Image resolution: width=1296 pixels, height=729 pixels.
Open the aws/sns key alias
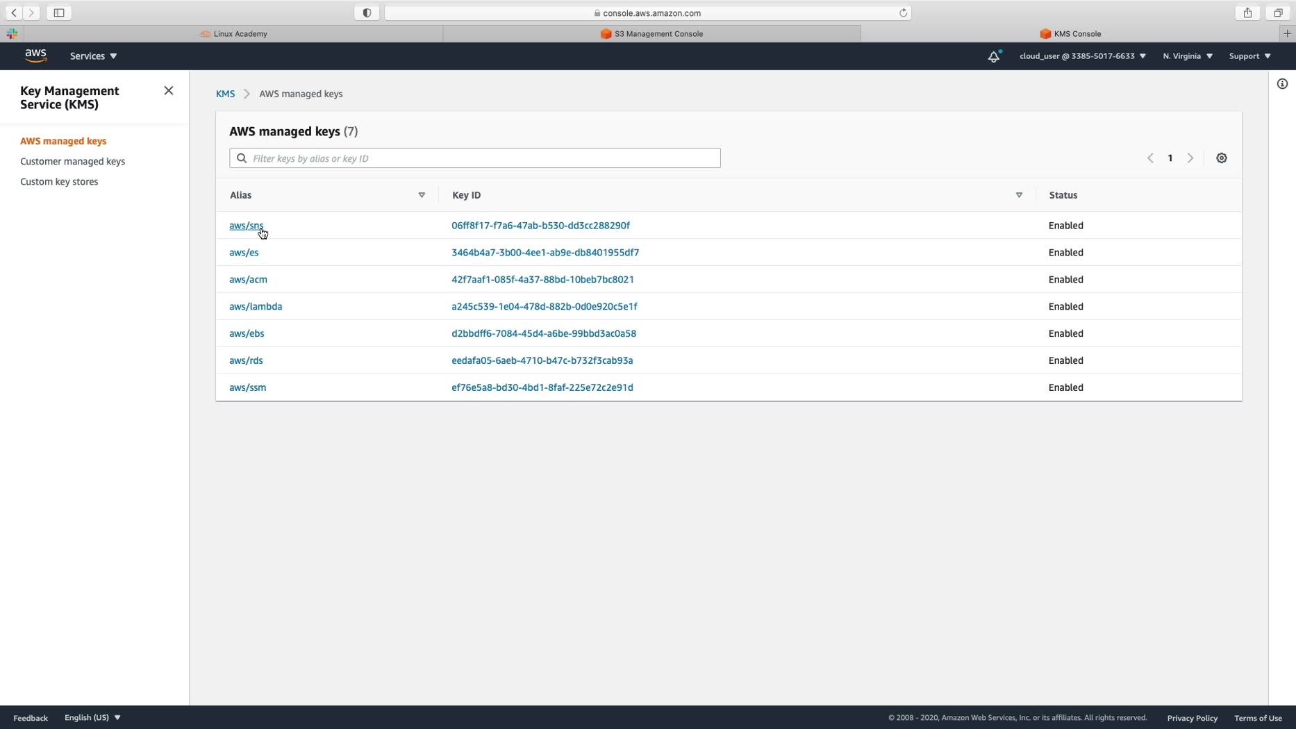(246, 226)
